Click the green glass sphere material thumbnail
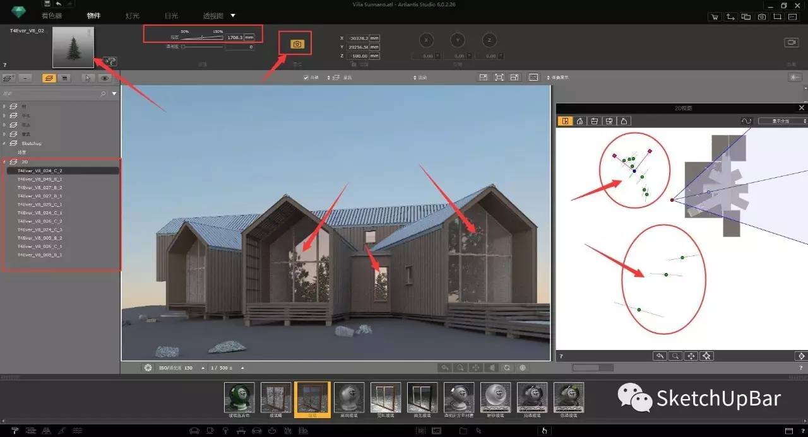The height and width of the screenshot is (437, 808). coord(239,397)
